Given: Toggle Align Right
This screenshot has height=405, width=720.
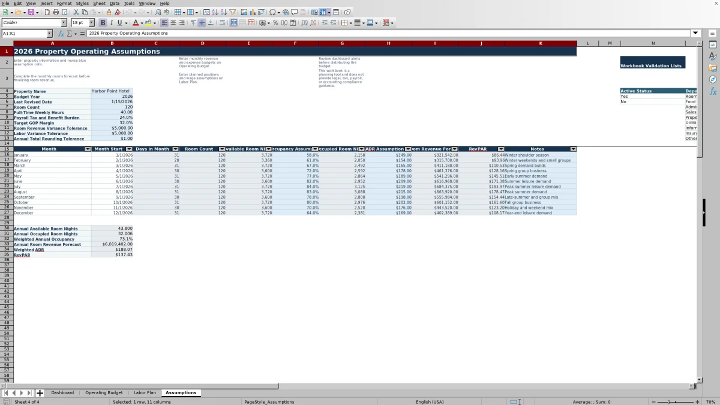Looking at the screenshot, I should click(181, 23).
